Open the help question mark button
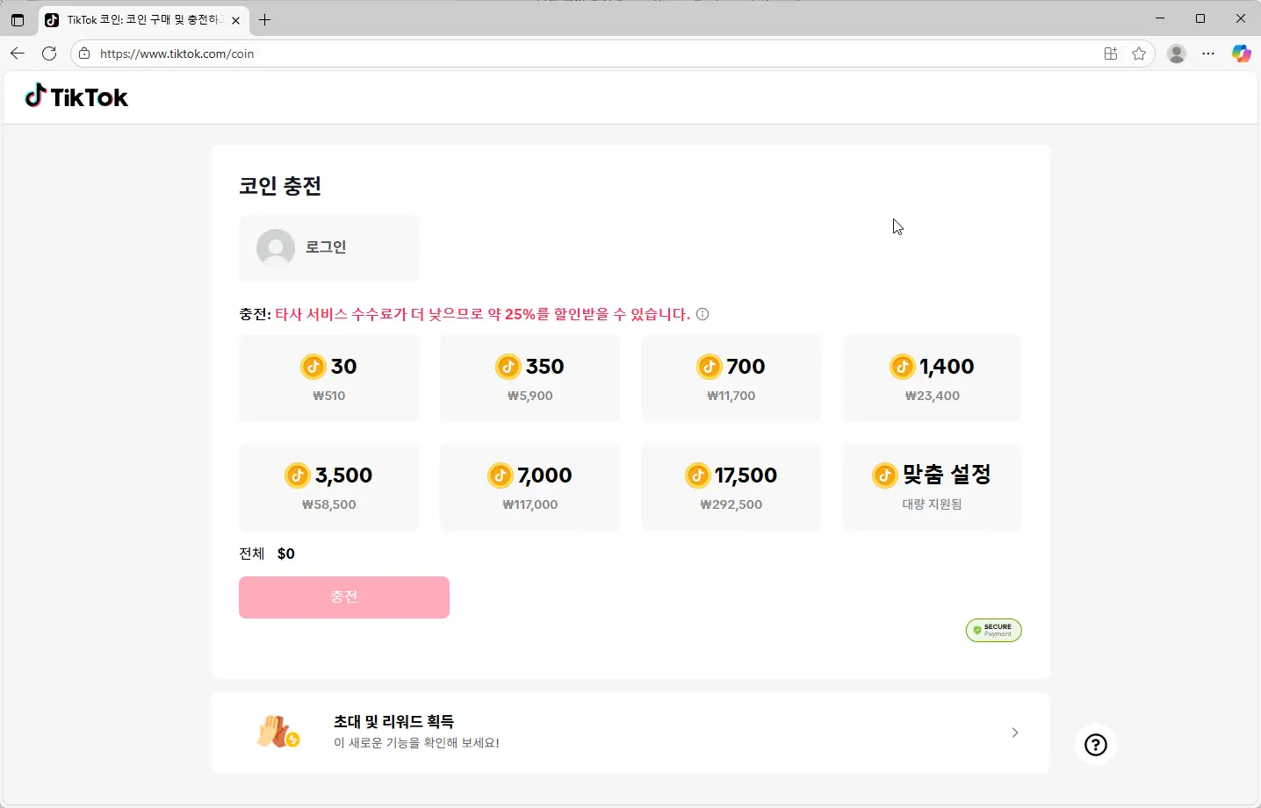Viewport: 1261px width, 808px height. point(1095,745)
